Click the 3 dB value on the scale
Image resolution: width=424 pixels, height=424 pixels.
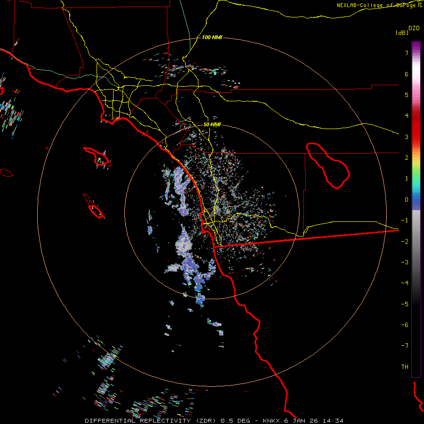pyautogui.click(x=407, y=137)
